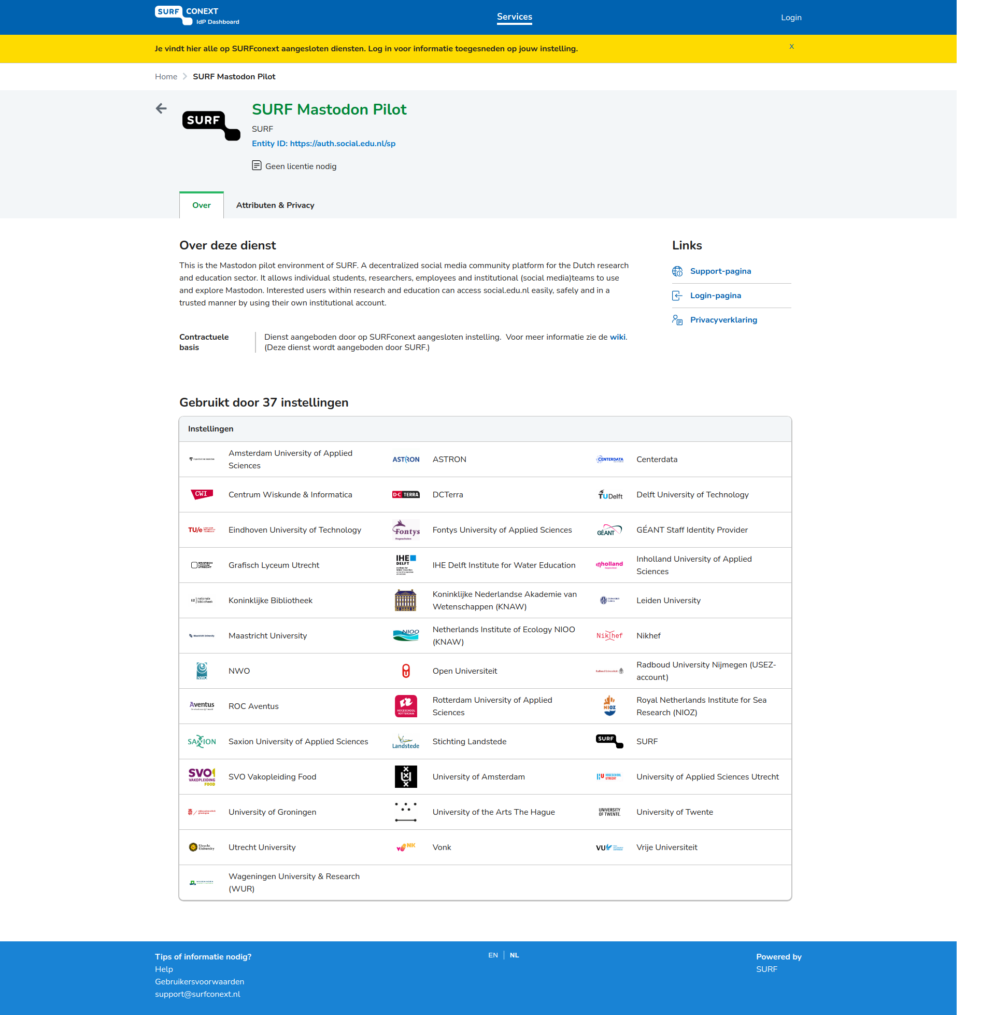Open the wiki link in Contractuele basis
The width and height of the screenshot is (995, 1015).
pyautogui.click(x=617, y=337)
